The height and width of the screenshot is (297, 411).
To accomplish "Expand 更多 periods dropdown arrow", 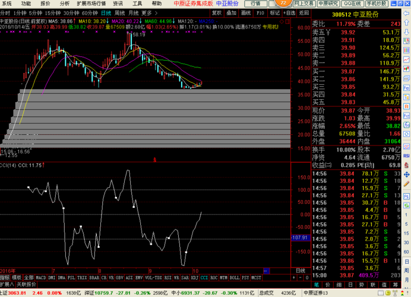I will 156,13.
